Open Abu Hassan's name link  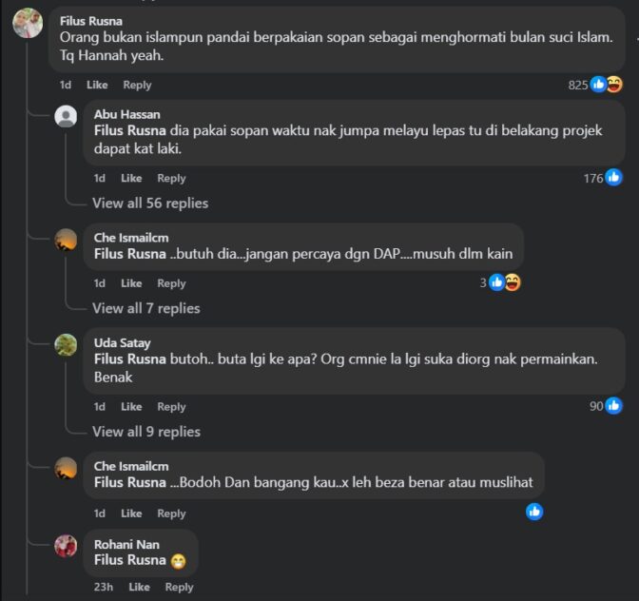point(127,114)
